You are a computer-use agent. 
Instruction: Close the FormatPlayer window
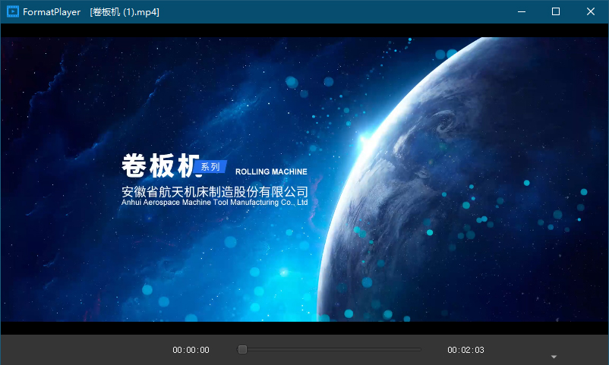(590, 11)
